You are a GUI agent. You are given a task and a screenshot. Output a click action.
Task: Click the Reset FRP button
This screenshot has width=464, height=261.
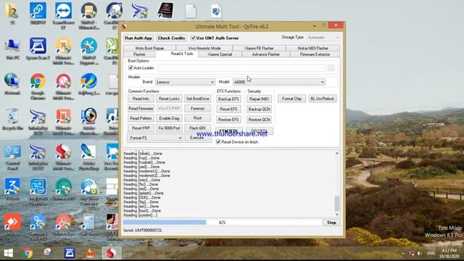[141, 128]
